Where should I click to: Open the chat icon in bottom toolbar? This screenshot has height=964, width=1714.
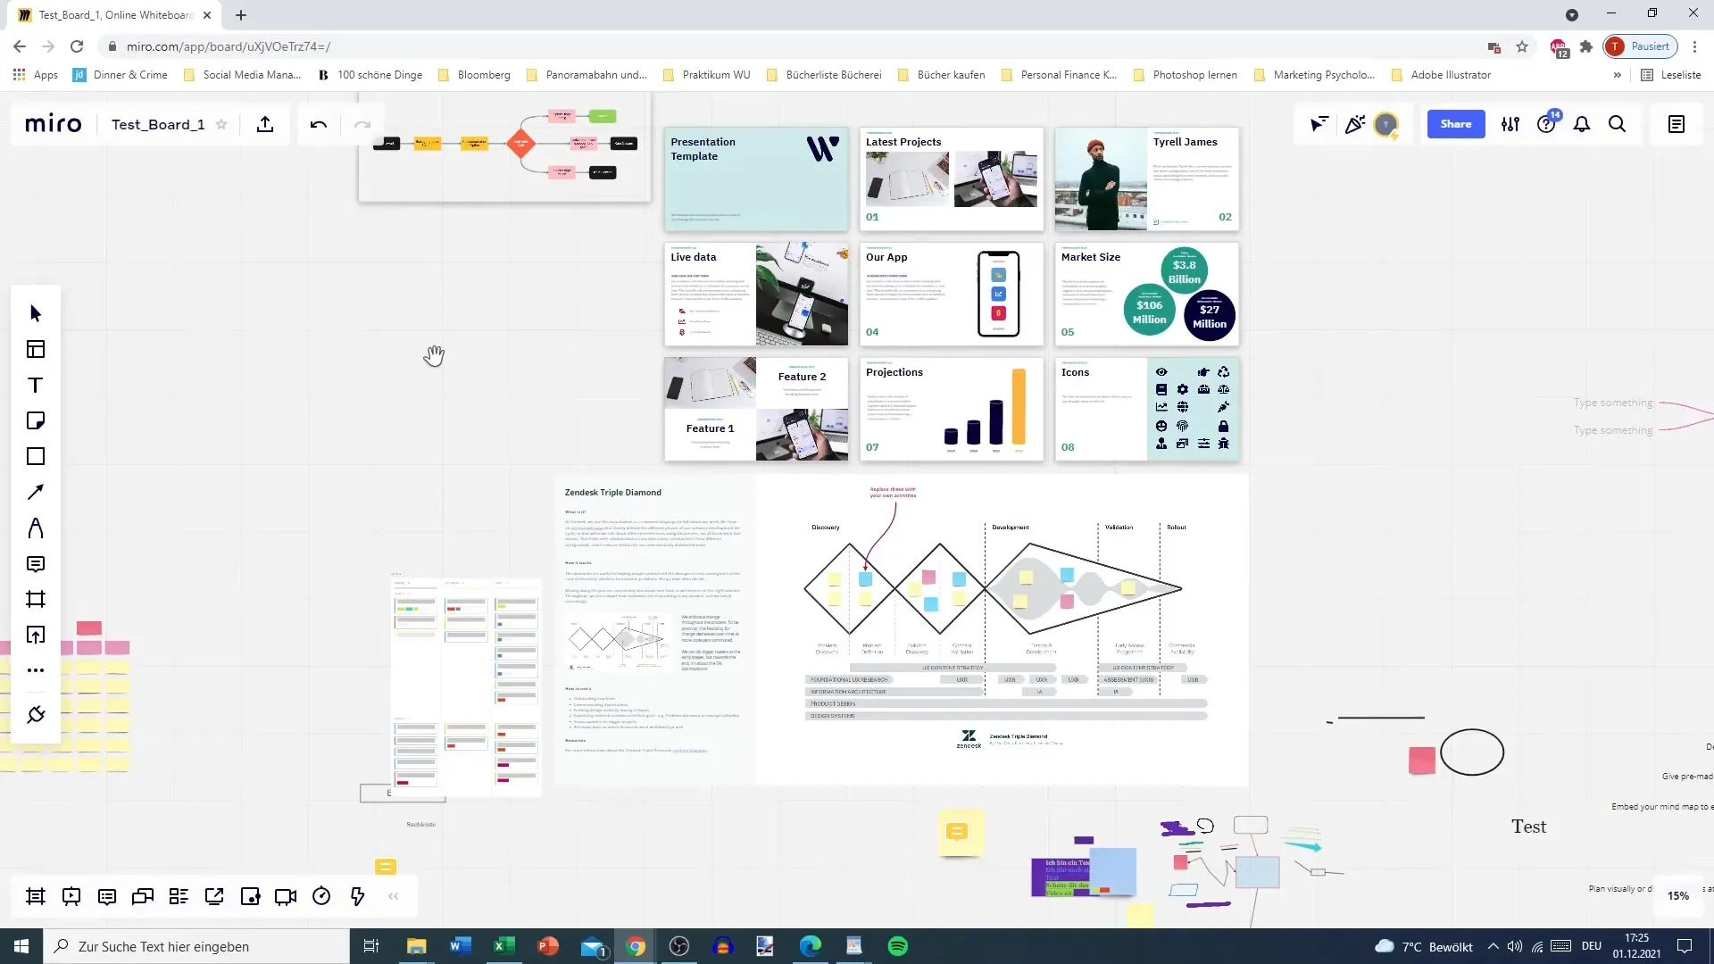(143, 896)
